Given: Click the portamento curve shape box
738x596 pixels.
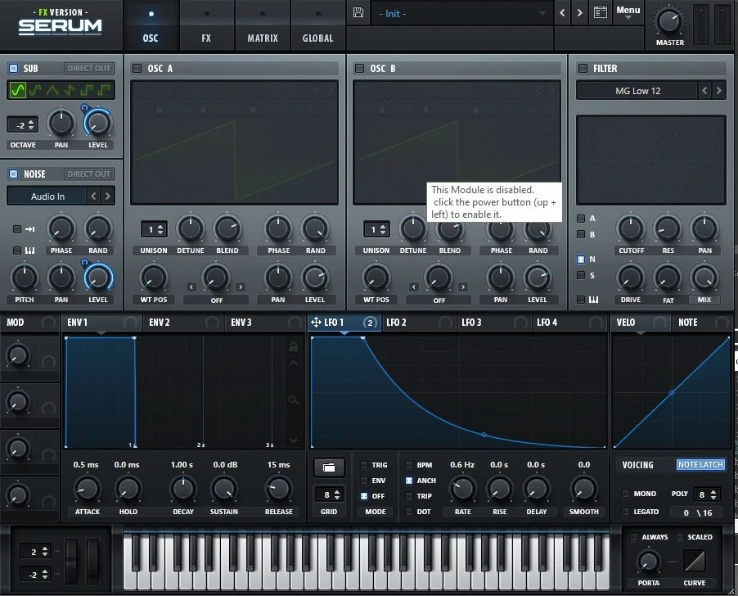Looking at the screenshot, I should click(x=695, y=562).
